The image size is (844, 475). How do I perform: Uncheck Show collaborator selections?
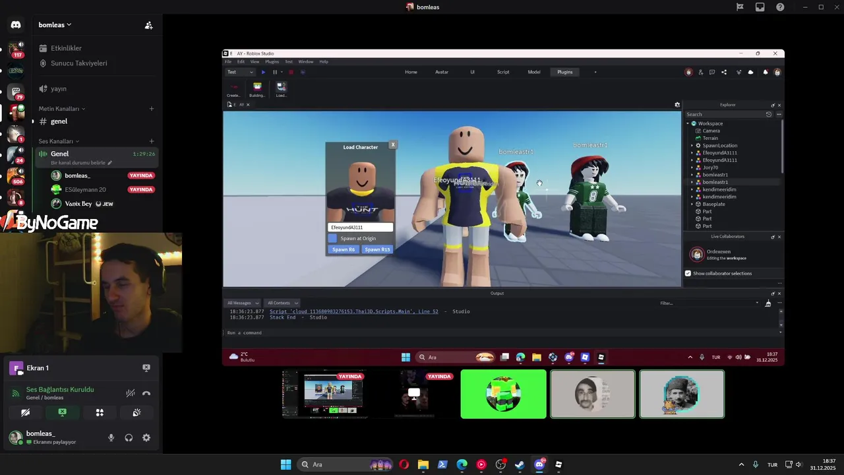tap(688, 273)
